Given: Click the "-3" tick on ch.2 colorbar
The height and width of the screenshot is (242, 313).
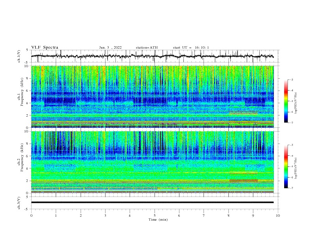Looking at the screenshot, I should (291, 145).
